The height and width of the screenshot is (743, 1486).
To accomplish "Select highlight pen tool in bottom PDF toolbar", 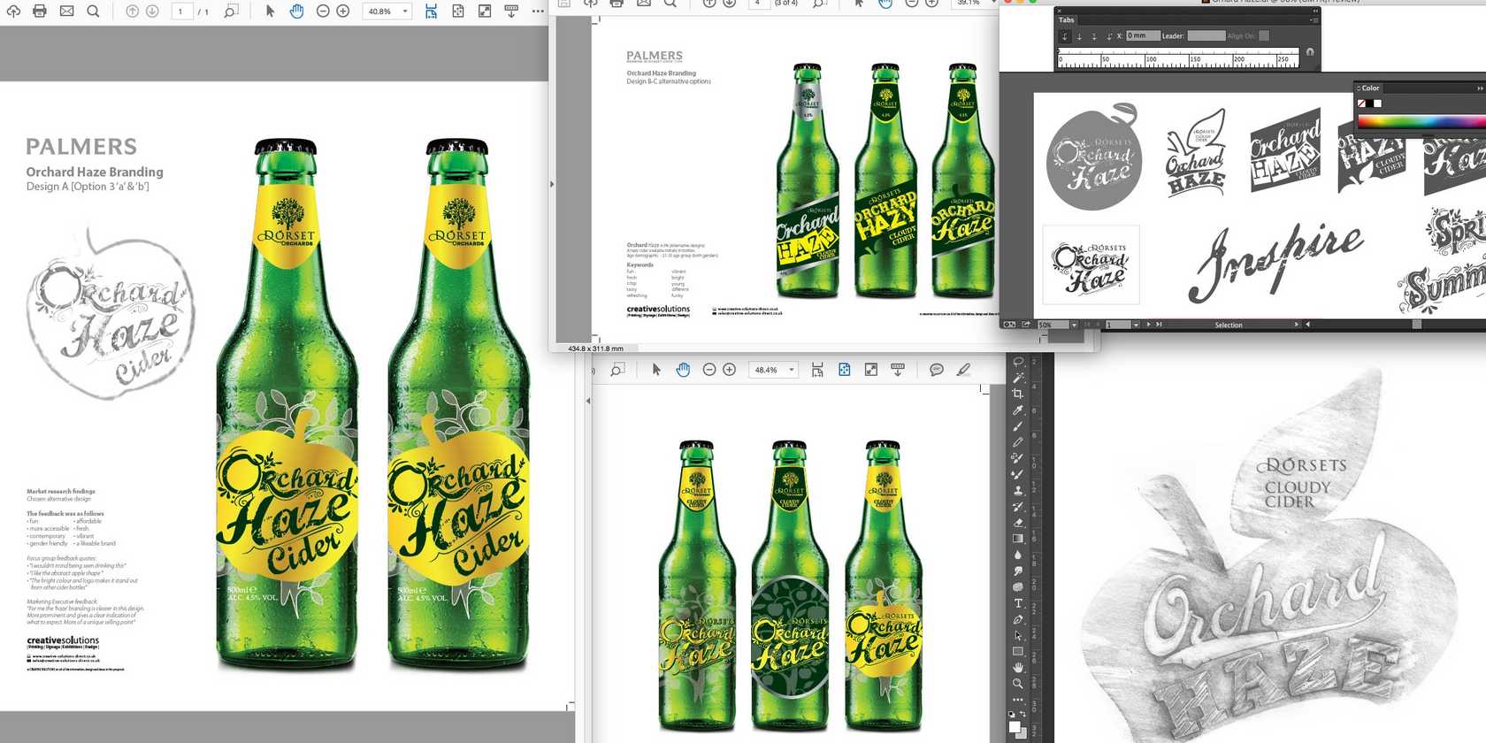I will point(963,370).
